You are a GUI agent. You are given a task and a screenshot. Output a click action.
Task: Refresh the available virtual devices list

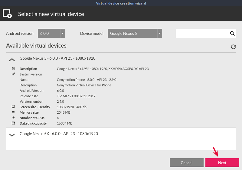click(x=233, y=47)
